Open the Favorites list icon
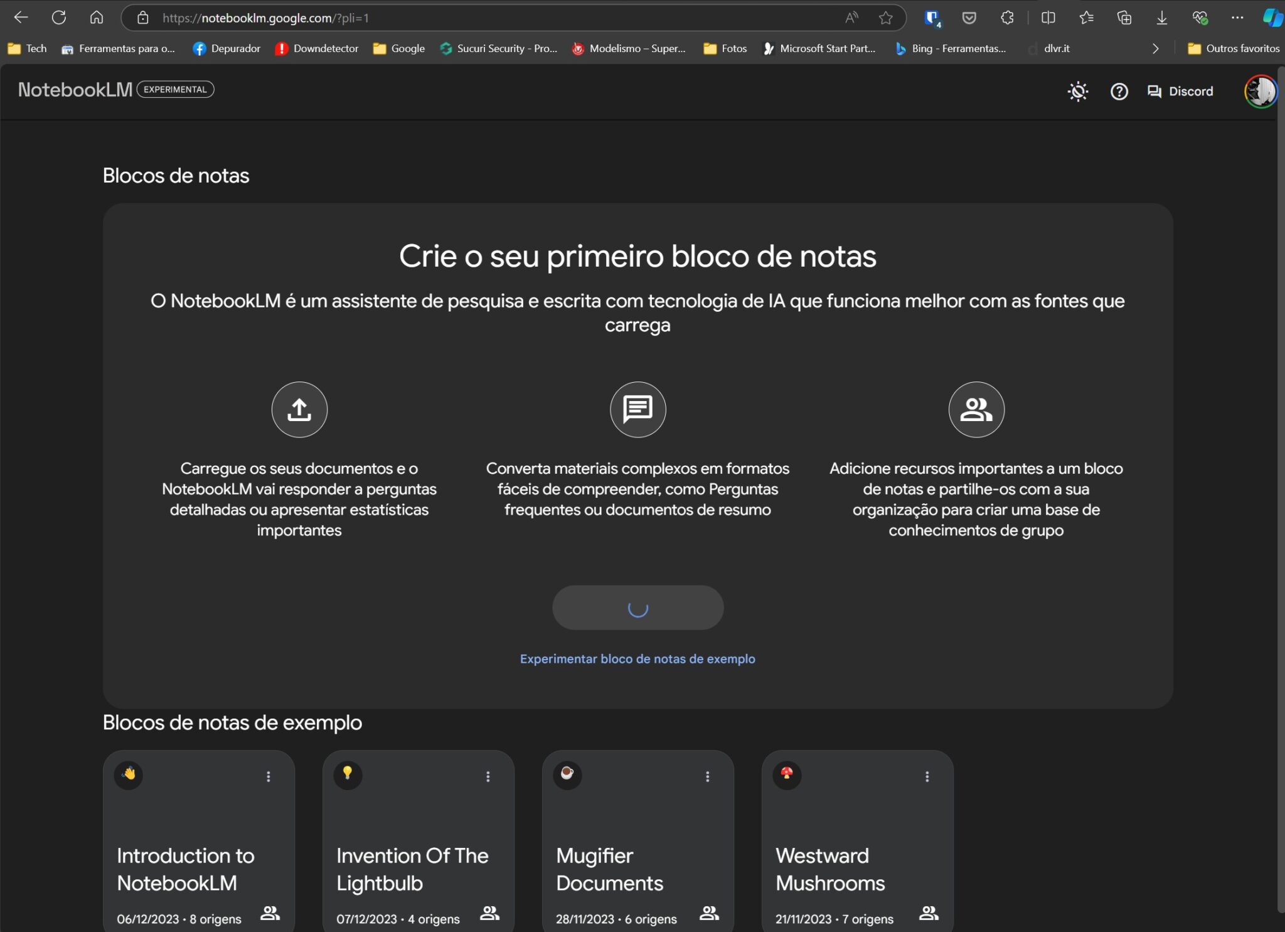The height and width of the screenshot is (932, 1285). (x=1086, y=18)
